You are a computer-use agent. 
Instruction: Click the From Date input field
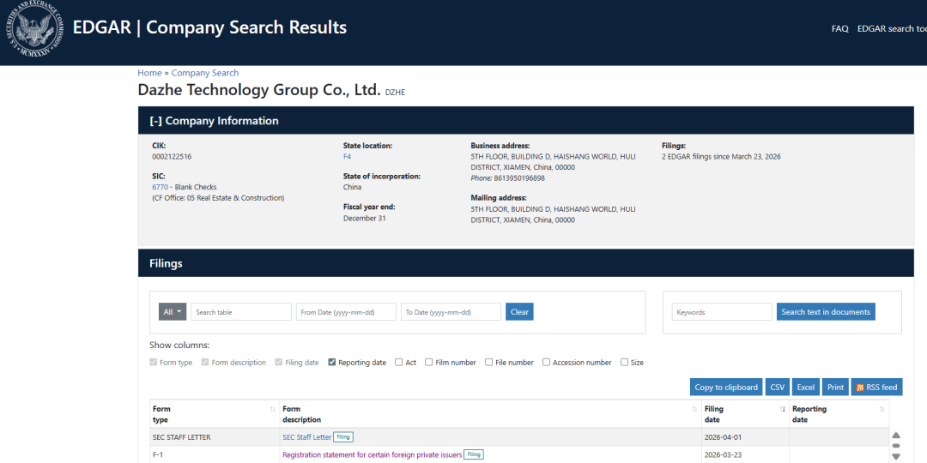pyautogui.click(x=346, y=312)
